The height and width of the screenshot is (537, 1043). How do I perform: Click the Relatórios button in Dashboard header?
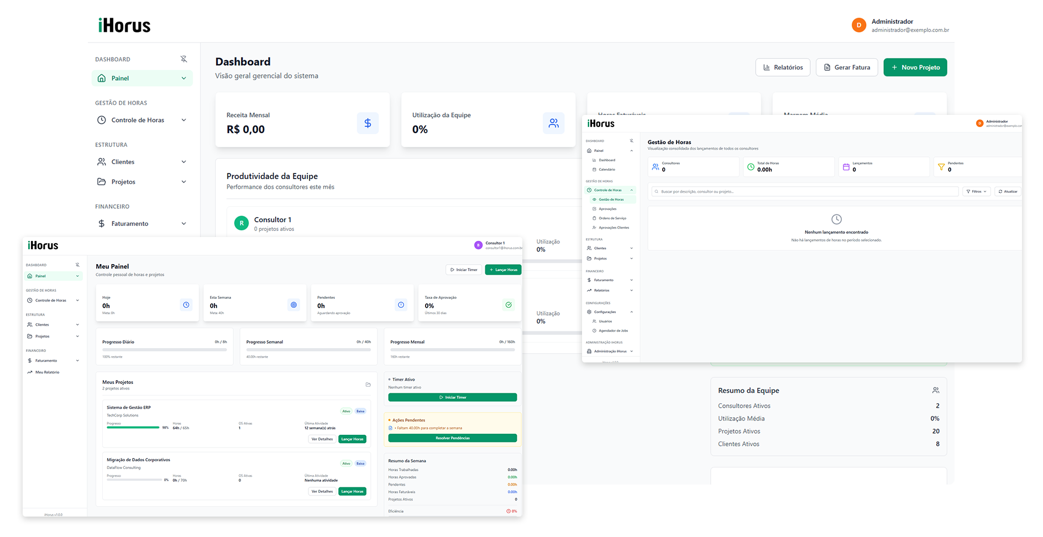pos(783,67)
